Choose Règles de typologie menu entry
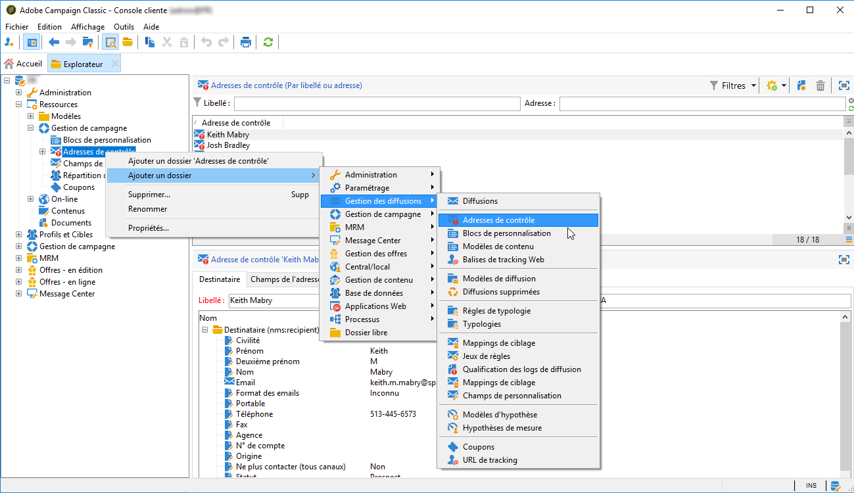This screenshot has height=493, width=854. pyautogui.click(x=518, y=311)
